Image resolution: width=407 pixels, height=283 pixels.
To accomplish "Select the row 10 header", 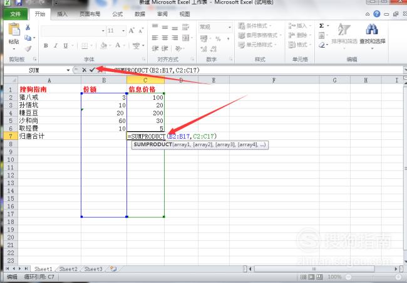I will coord(11,159).
